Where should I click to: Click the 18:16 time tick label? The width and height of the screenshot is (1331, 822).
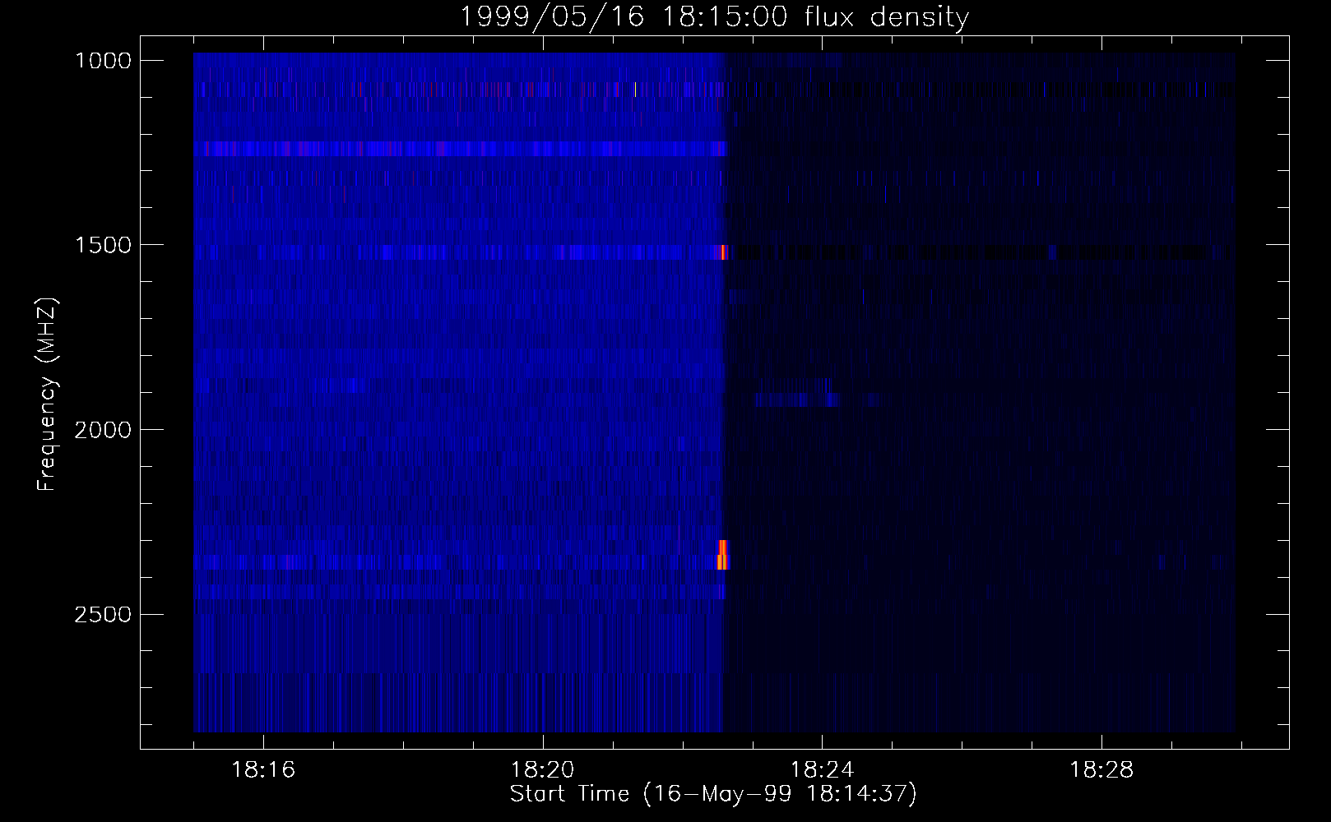click(x=263, y=770)
